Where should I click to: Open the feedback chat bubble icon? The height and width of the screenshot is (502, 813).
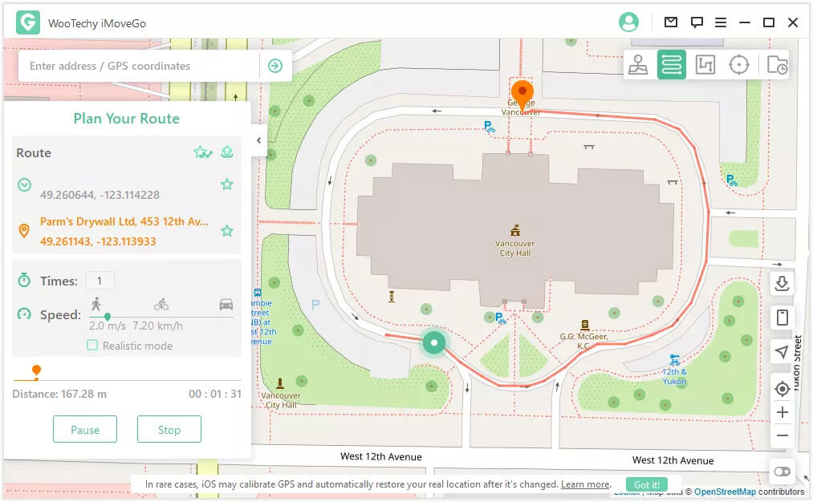pyautogui.click(x=697, y=22)
